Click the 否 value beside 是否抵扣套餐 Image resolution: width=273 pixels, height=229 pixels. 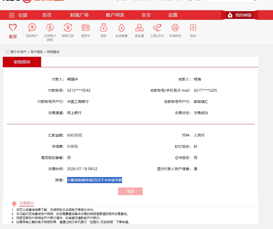tap(69, 158)
